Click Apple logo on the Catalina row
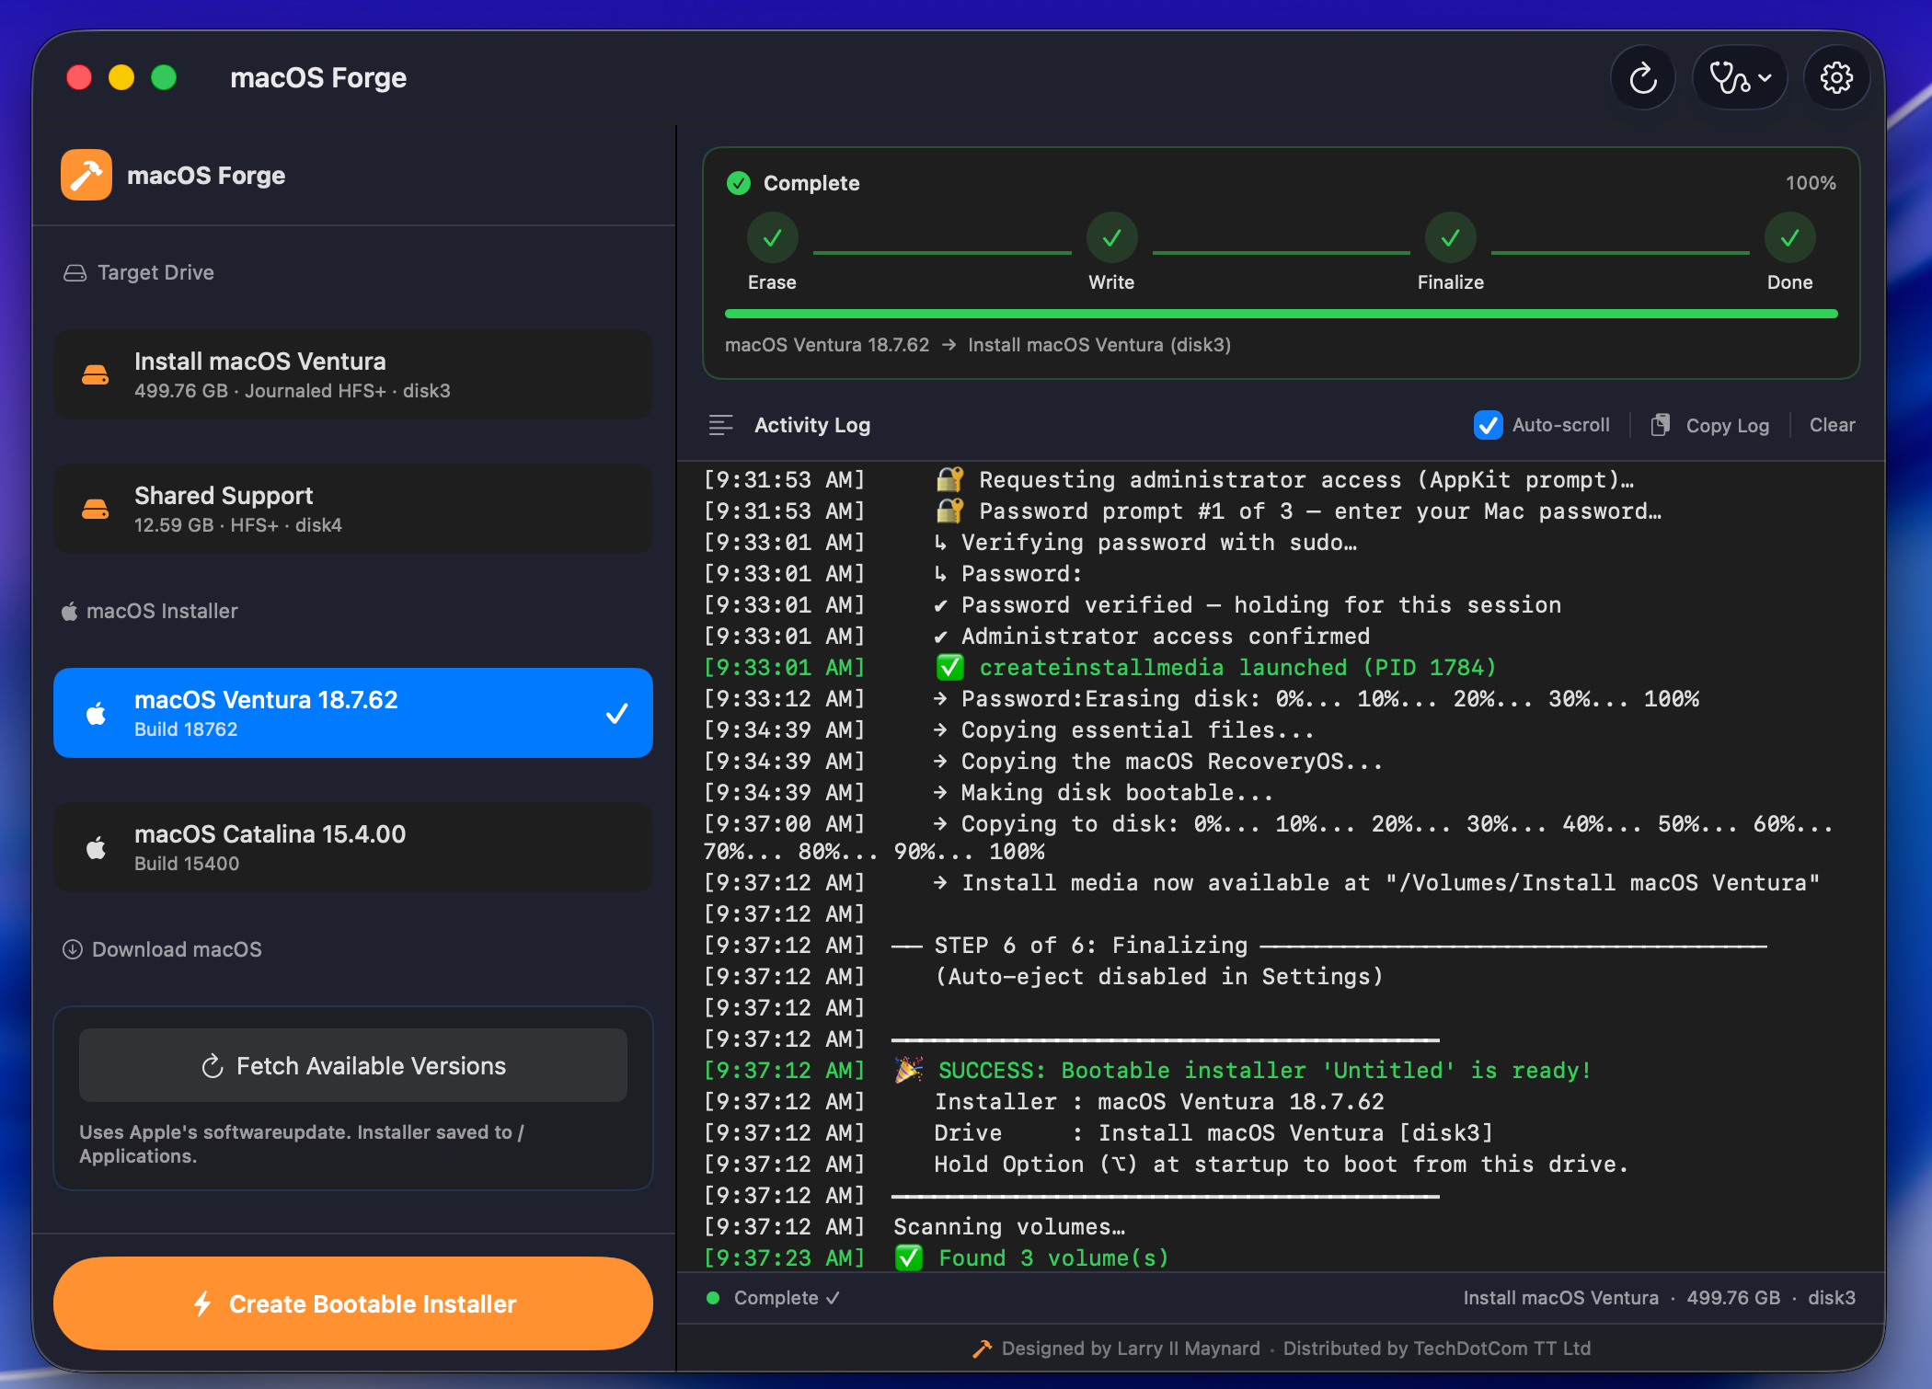The height and width of the screenshot is (1389, 1932). (x=96, y=847)
